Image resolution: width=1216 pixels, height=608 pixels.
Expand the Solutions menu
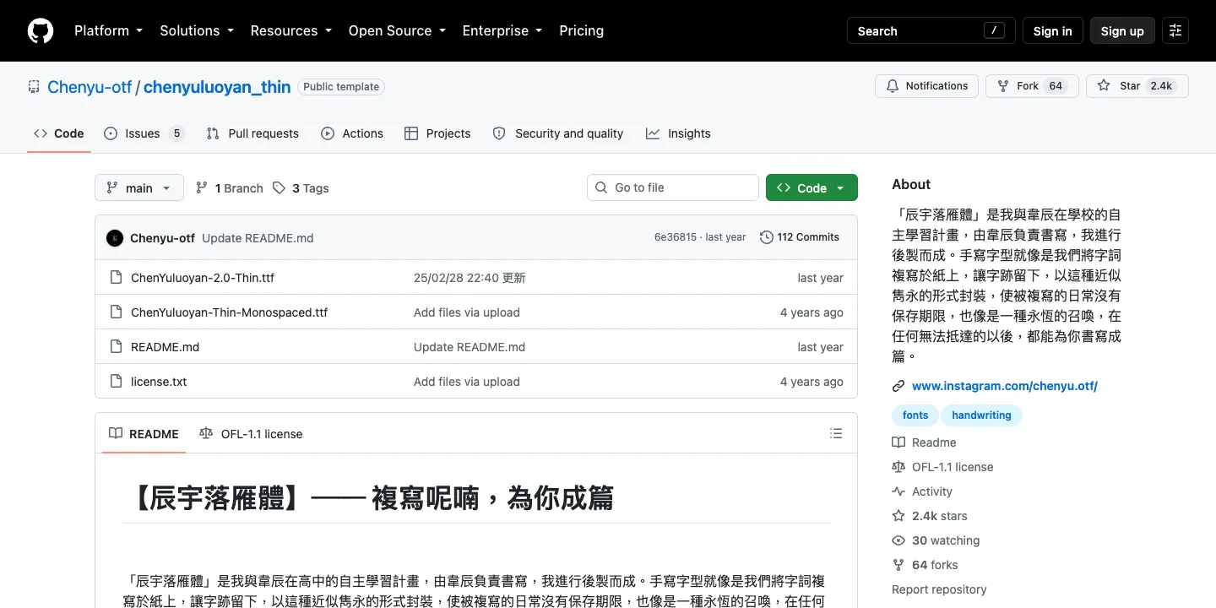pyautogui.click(x=197, y=30)
